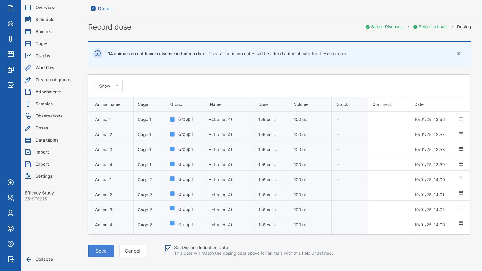
Task: Cancel recording the dose
Action: (133, 251)
